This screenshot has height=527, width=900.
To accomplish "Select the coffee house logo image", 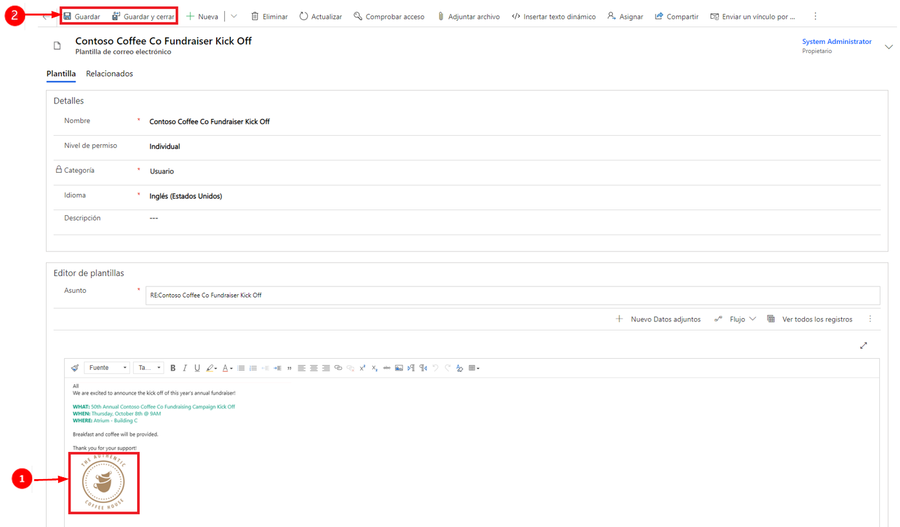I will (x=103, y=482).
